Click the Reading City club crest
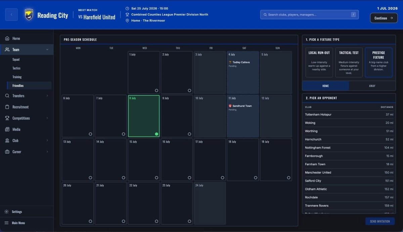403x232 pixels. 29,15
